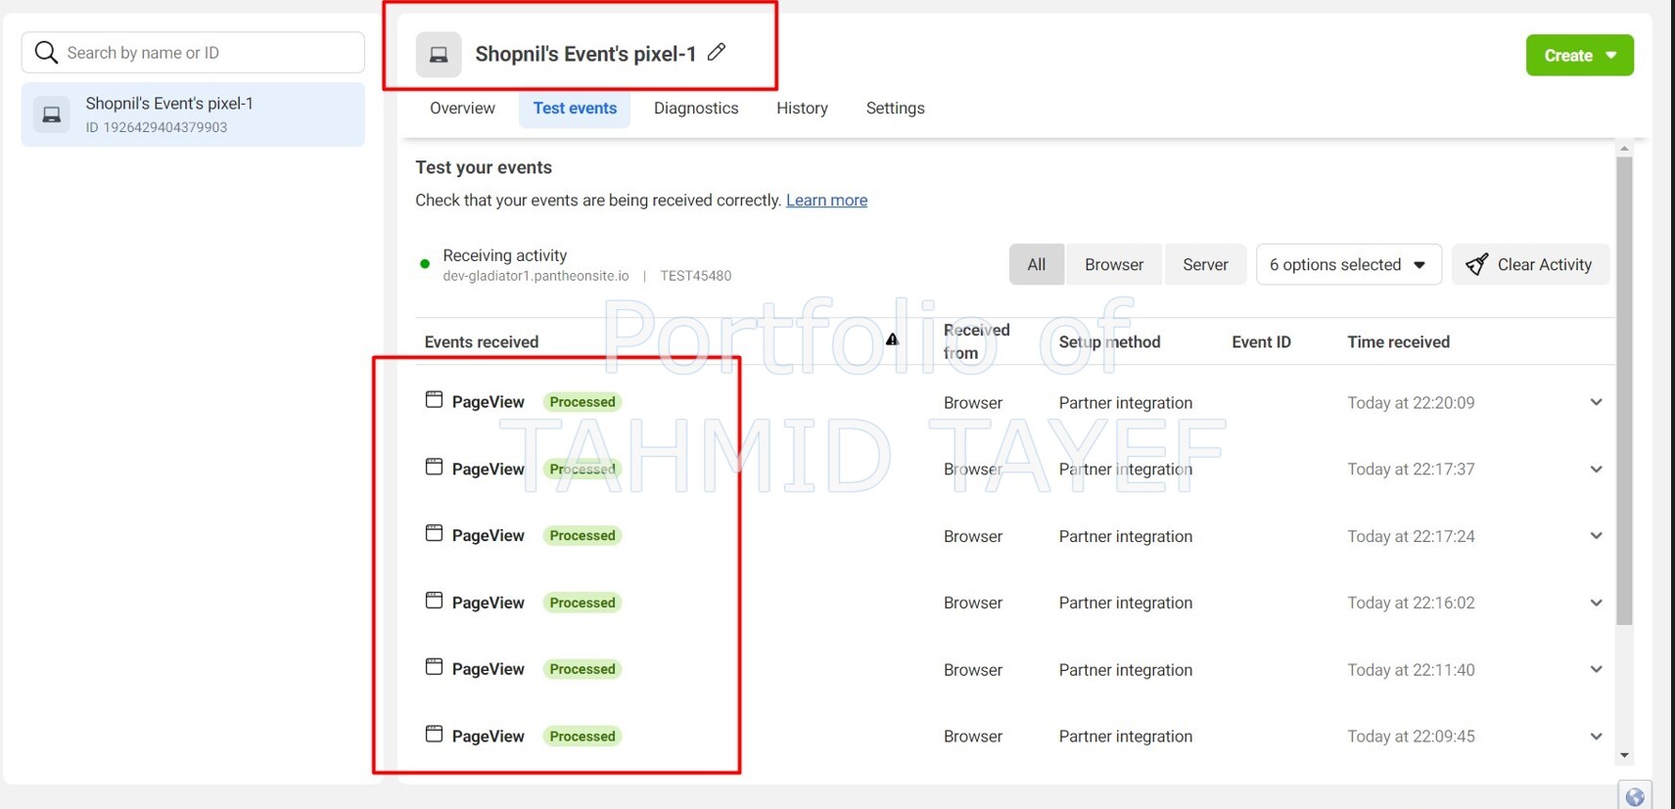Follow the Learn more link
The image size is (1675, 809).
[826, 200]
